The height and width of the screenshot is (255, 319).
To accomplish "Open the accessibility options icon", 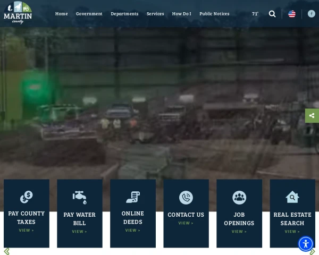I will click(306, 244).
